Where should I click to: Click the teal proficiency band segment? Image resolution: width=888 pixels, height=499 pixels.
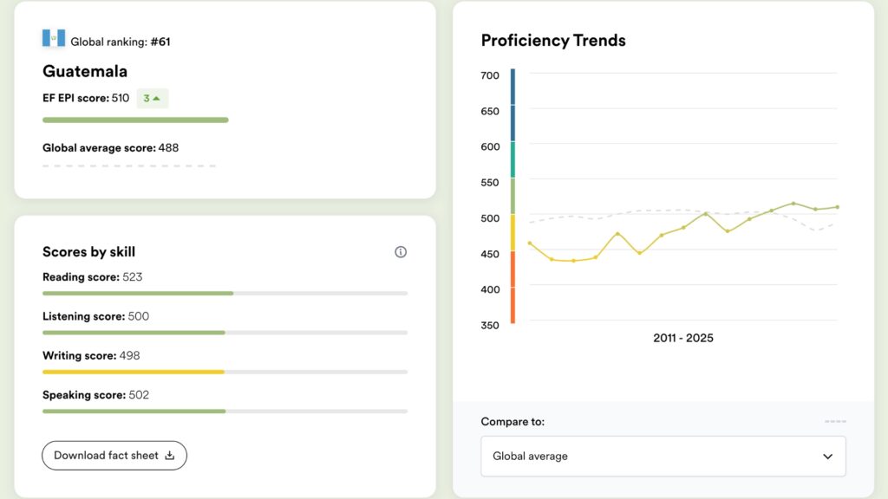click(513, 159)
